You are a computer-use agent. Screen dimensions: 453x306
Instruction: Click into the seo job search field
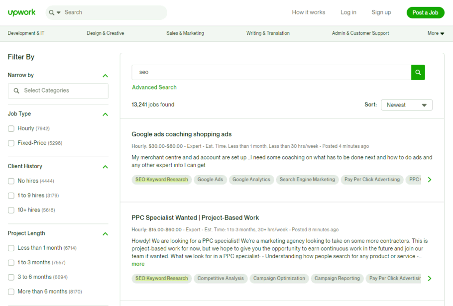[x=271, y=72]
